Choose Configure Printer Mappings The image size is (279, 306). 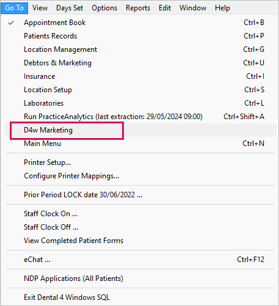coord(140,176)
